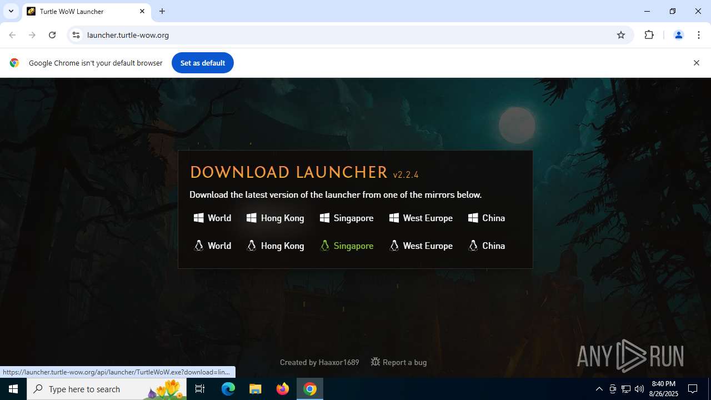Image resolution: width=711 pixels, height=400 pixels.
Task: Reload the launcher page
Action: [52, 35]
